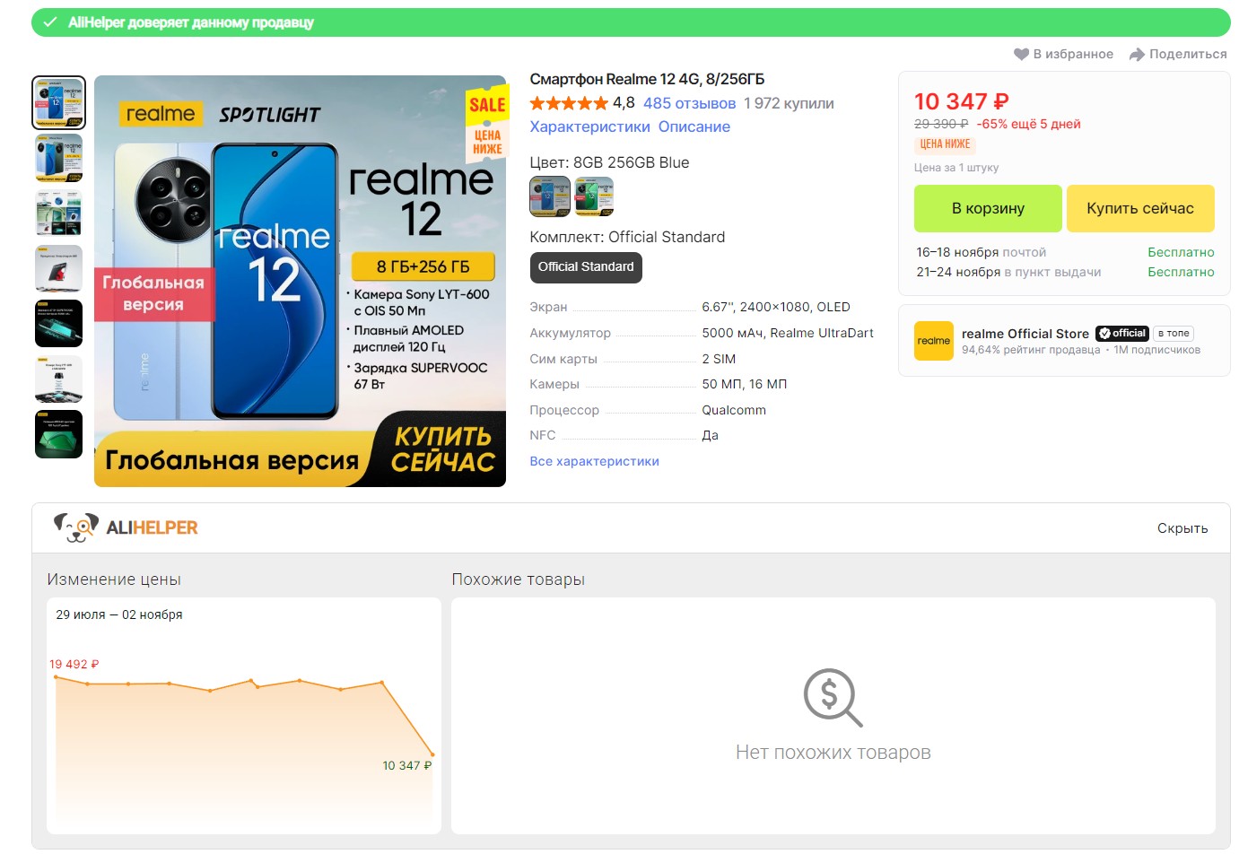Select the green color variant swatch
The width and height of the screenshot is (1239, 854).
tap(594, 196)
